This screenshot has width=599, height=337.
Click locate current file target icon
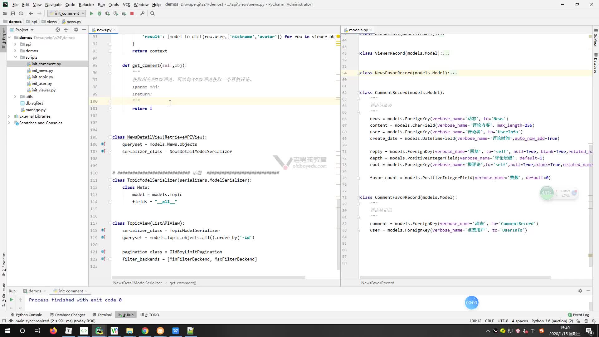tap(58, 30)
